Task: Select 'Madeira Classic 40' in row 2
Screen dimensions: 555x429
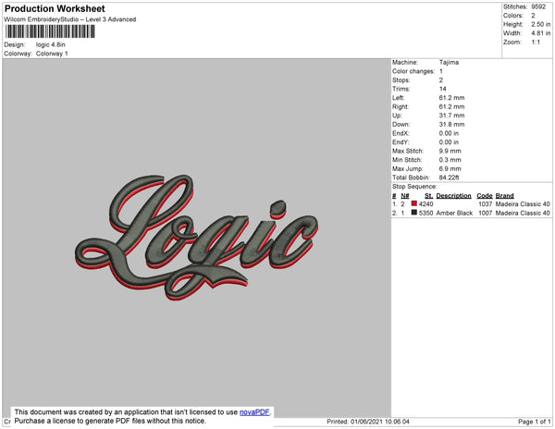Action: tap(523, 213)
